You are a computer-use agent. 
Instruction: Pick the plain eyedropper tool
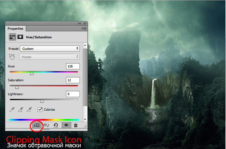click(x=12, y=110)
